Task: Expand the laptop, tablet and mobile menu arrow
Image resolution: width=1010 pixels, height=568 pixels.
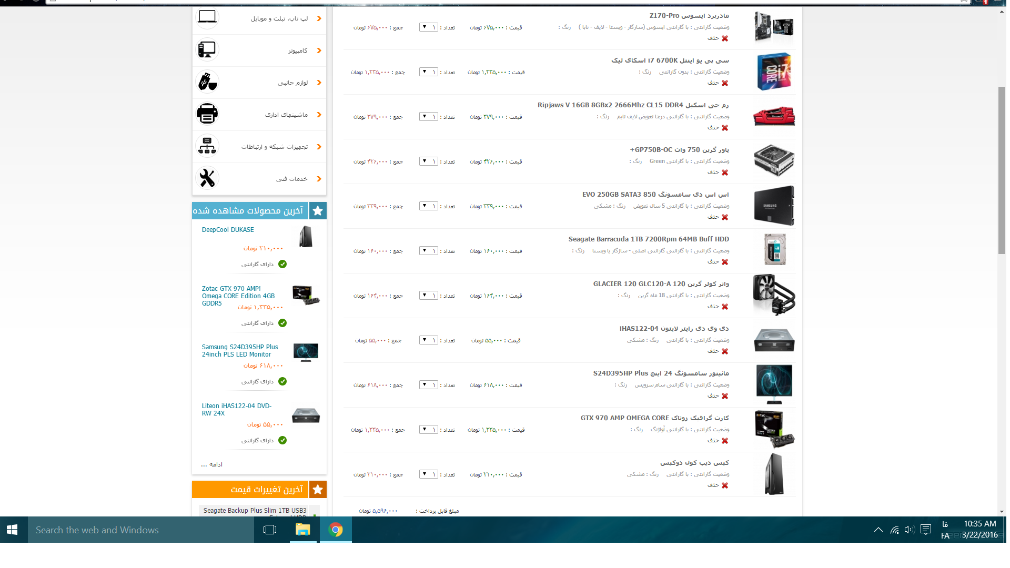Action: [x=319, y=18]
